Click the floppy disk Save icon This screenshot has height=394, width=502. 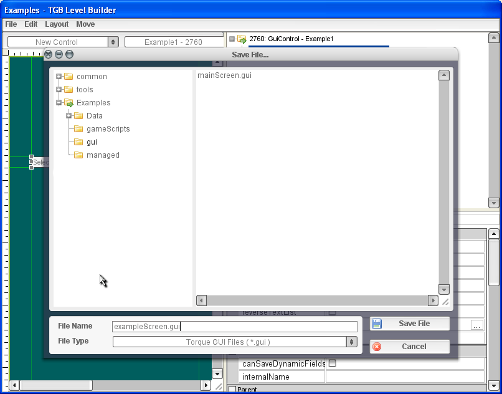pos(377,324)
